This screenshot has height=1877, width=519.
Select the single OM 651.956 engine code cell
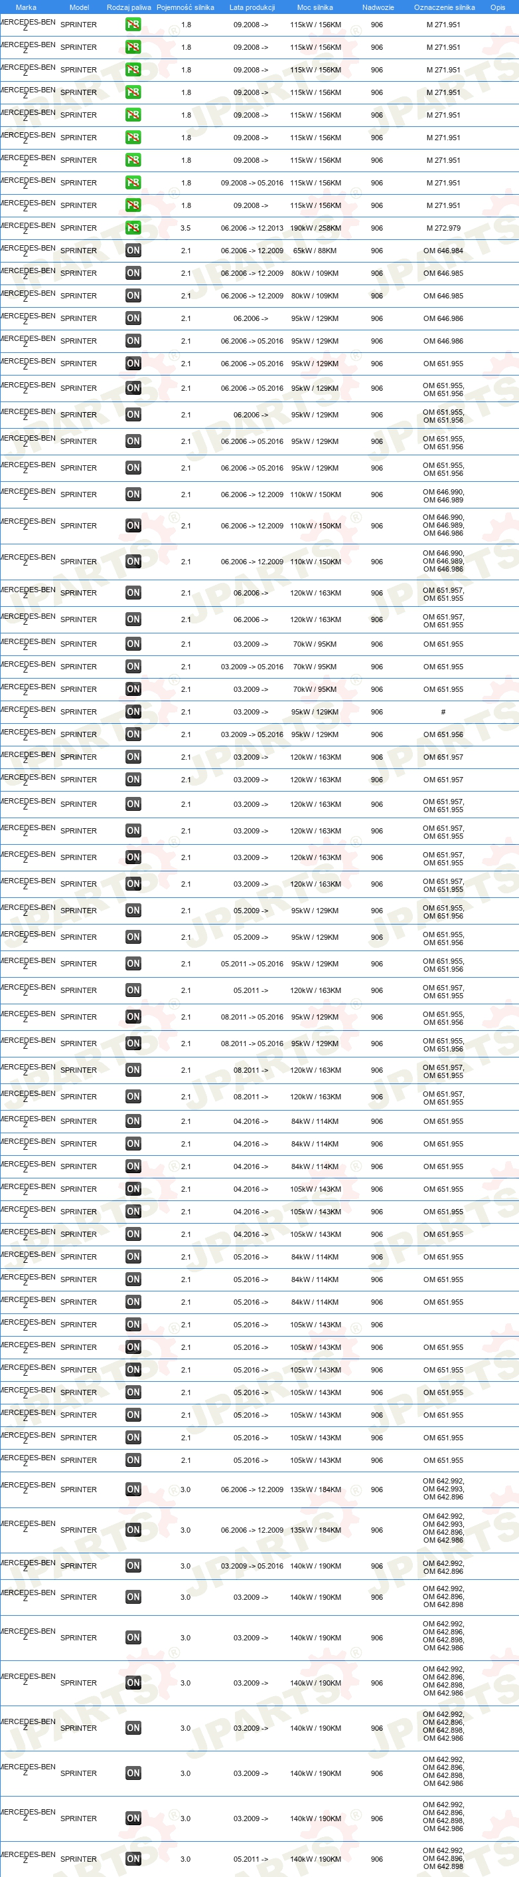pyautogui.click(x=443, y=734)
